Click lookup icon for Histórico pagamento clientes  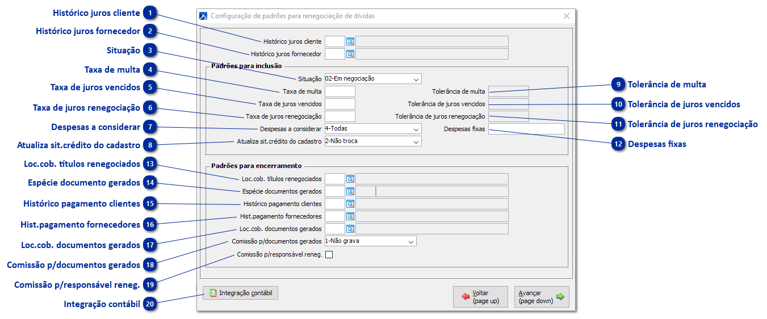point(350,204)
